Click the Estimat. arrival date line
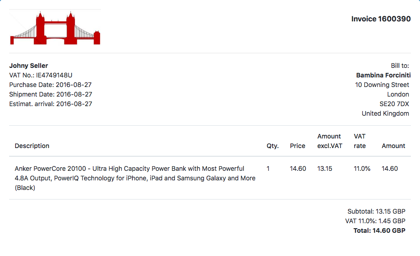The image size is (420, 256). (x=51, y=104)
